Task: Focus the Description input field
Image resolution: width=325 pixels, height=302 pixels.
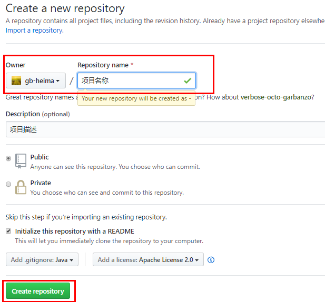Action: [x=165, y=129]
